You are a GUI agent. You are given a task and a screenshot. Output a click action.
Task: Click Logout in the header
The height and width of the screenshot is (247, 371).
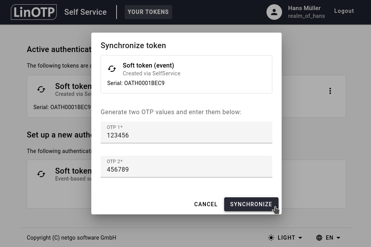344,11
